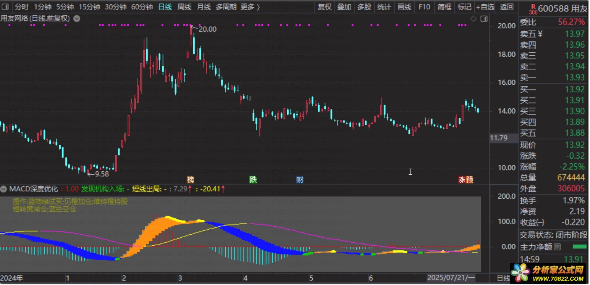The height and width of the screenshot is (285, 590).
Task: Click the 买三 price 13.90
Action: pos(575,111)
